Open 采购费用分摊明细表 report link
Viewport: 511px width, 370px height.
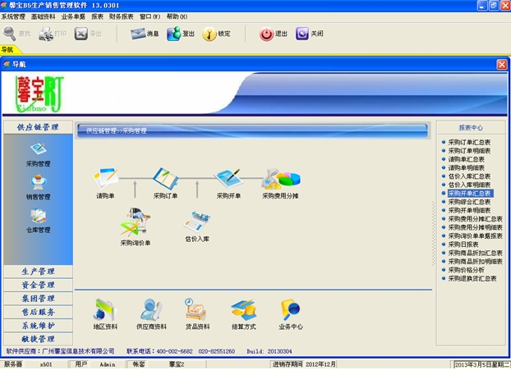(x=475, y=227)
